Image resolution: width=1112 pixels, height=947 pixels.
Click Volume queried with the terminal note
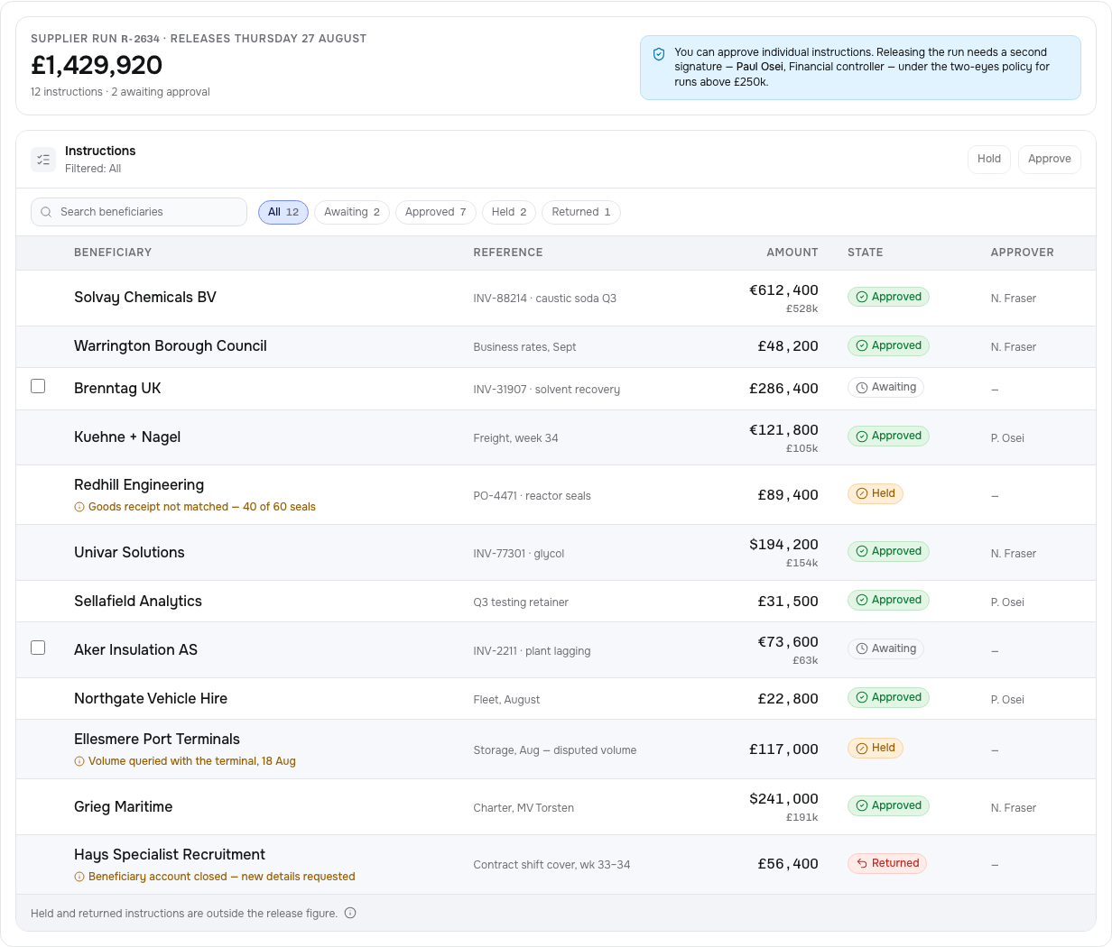(x=192, y=761)
